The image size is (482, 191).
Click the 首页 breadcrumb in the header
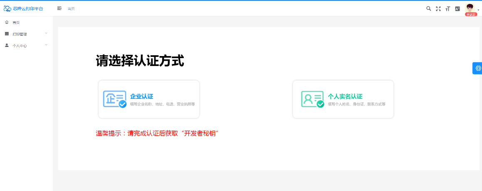pos(71,9)
